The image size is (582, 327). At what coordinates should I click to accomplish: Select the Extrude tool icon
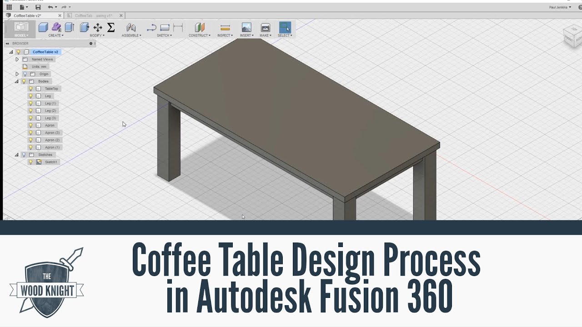(x=69, y=27)
